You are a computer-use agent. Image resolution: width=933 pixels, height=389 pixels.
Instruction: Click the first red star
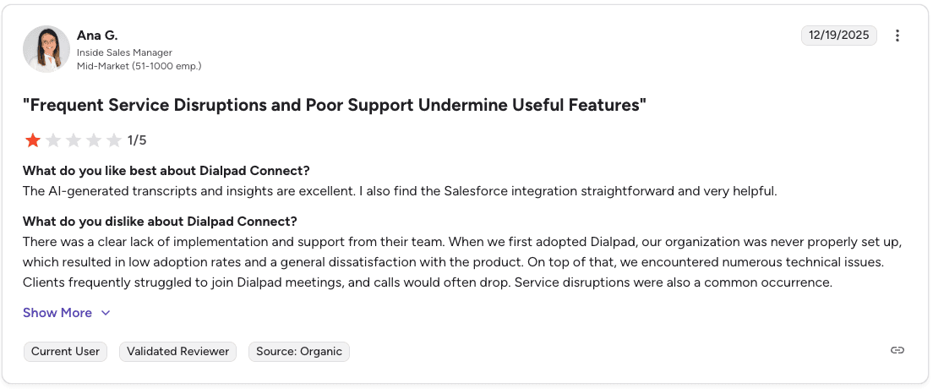pos(33,140)
